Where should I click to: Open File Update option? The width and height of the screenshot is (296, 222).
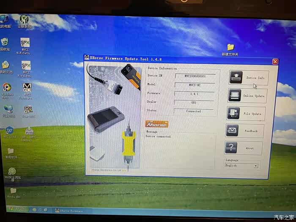coord(246,113)
